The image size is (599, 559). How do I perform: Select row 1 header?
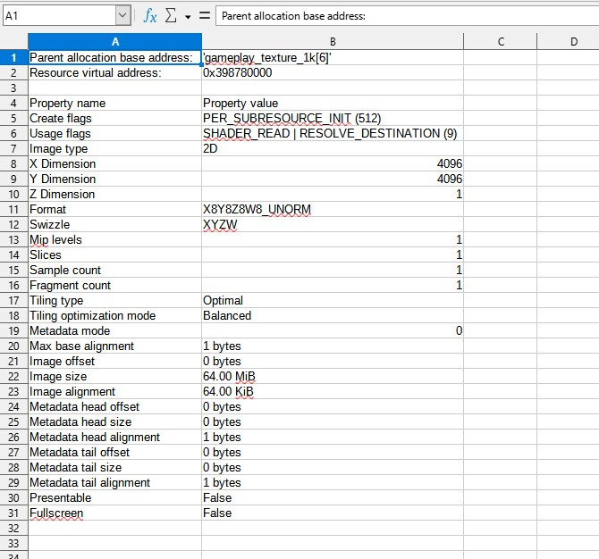click(13, 57)
